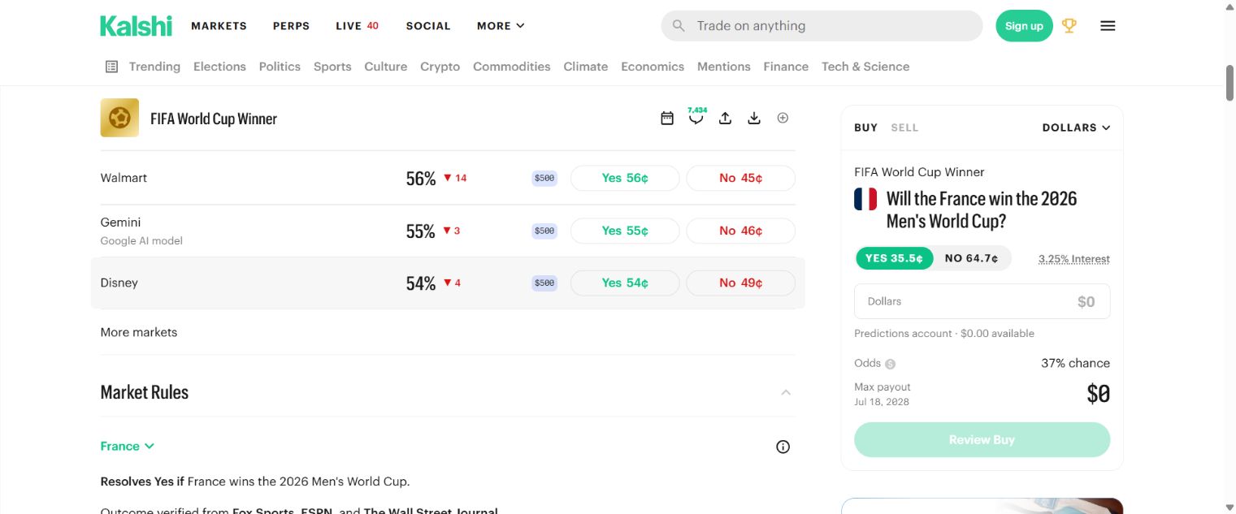Click the Gemini market name
This screenshot has height=514, width=1236.
pos(120,222)
